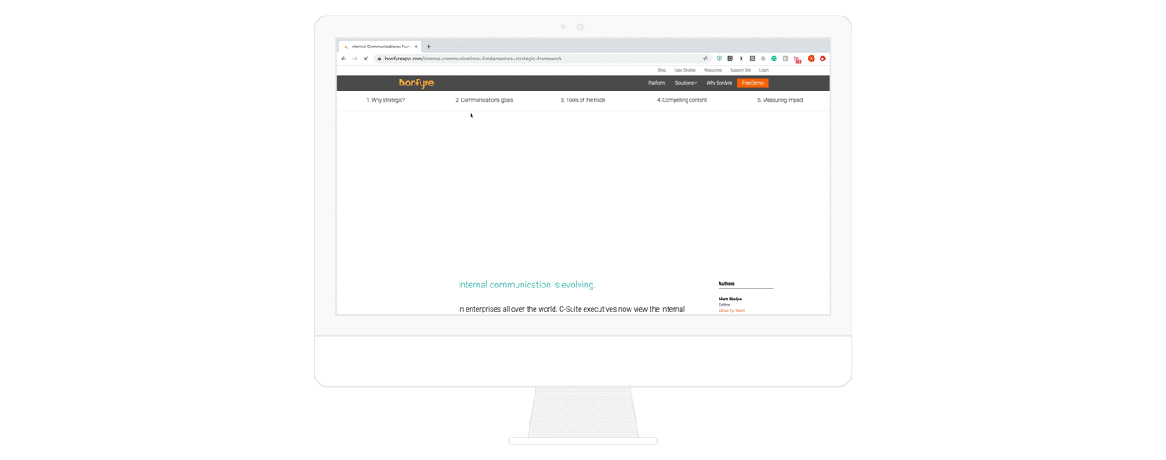The image size is (1166, 460).
Task: Open the Why Bonfyre menu item
Action: [719, 83]
